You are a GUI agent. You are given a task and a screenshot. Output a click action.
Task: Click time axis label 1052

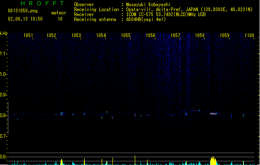(x=51, y=35)
